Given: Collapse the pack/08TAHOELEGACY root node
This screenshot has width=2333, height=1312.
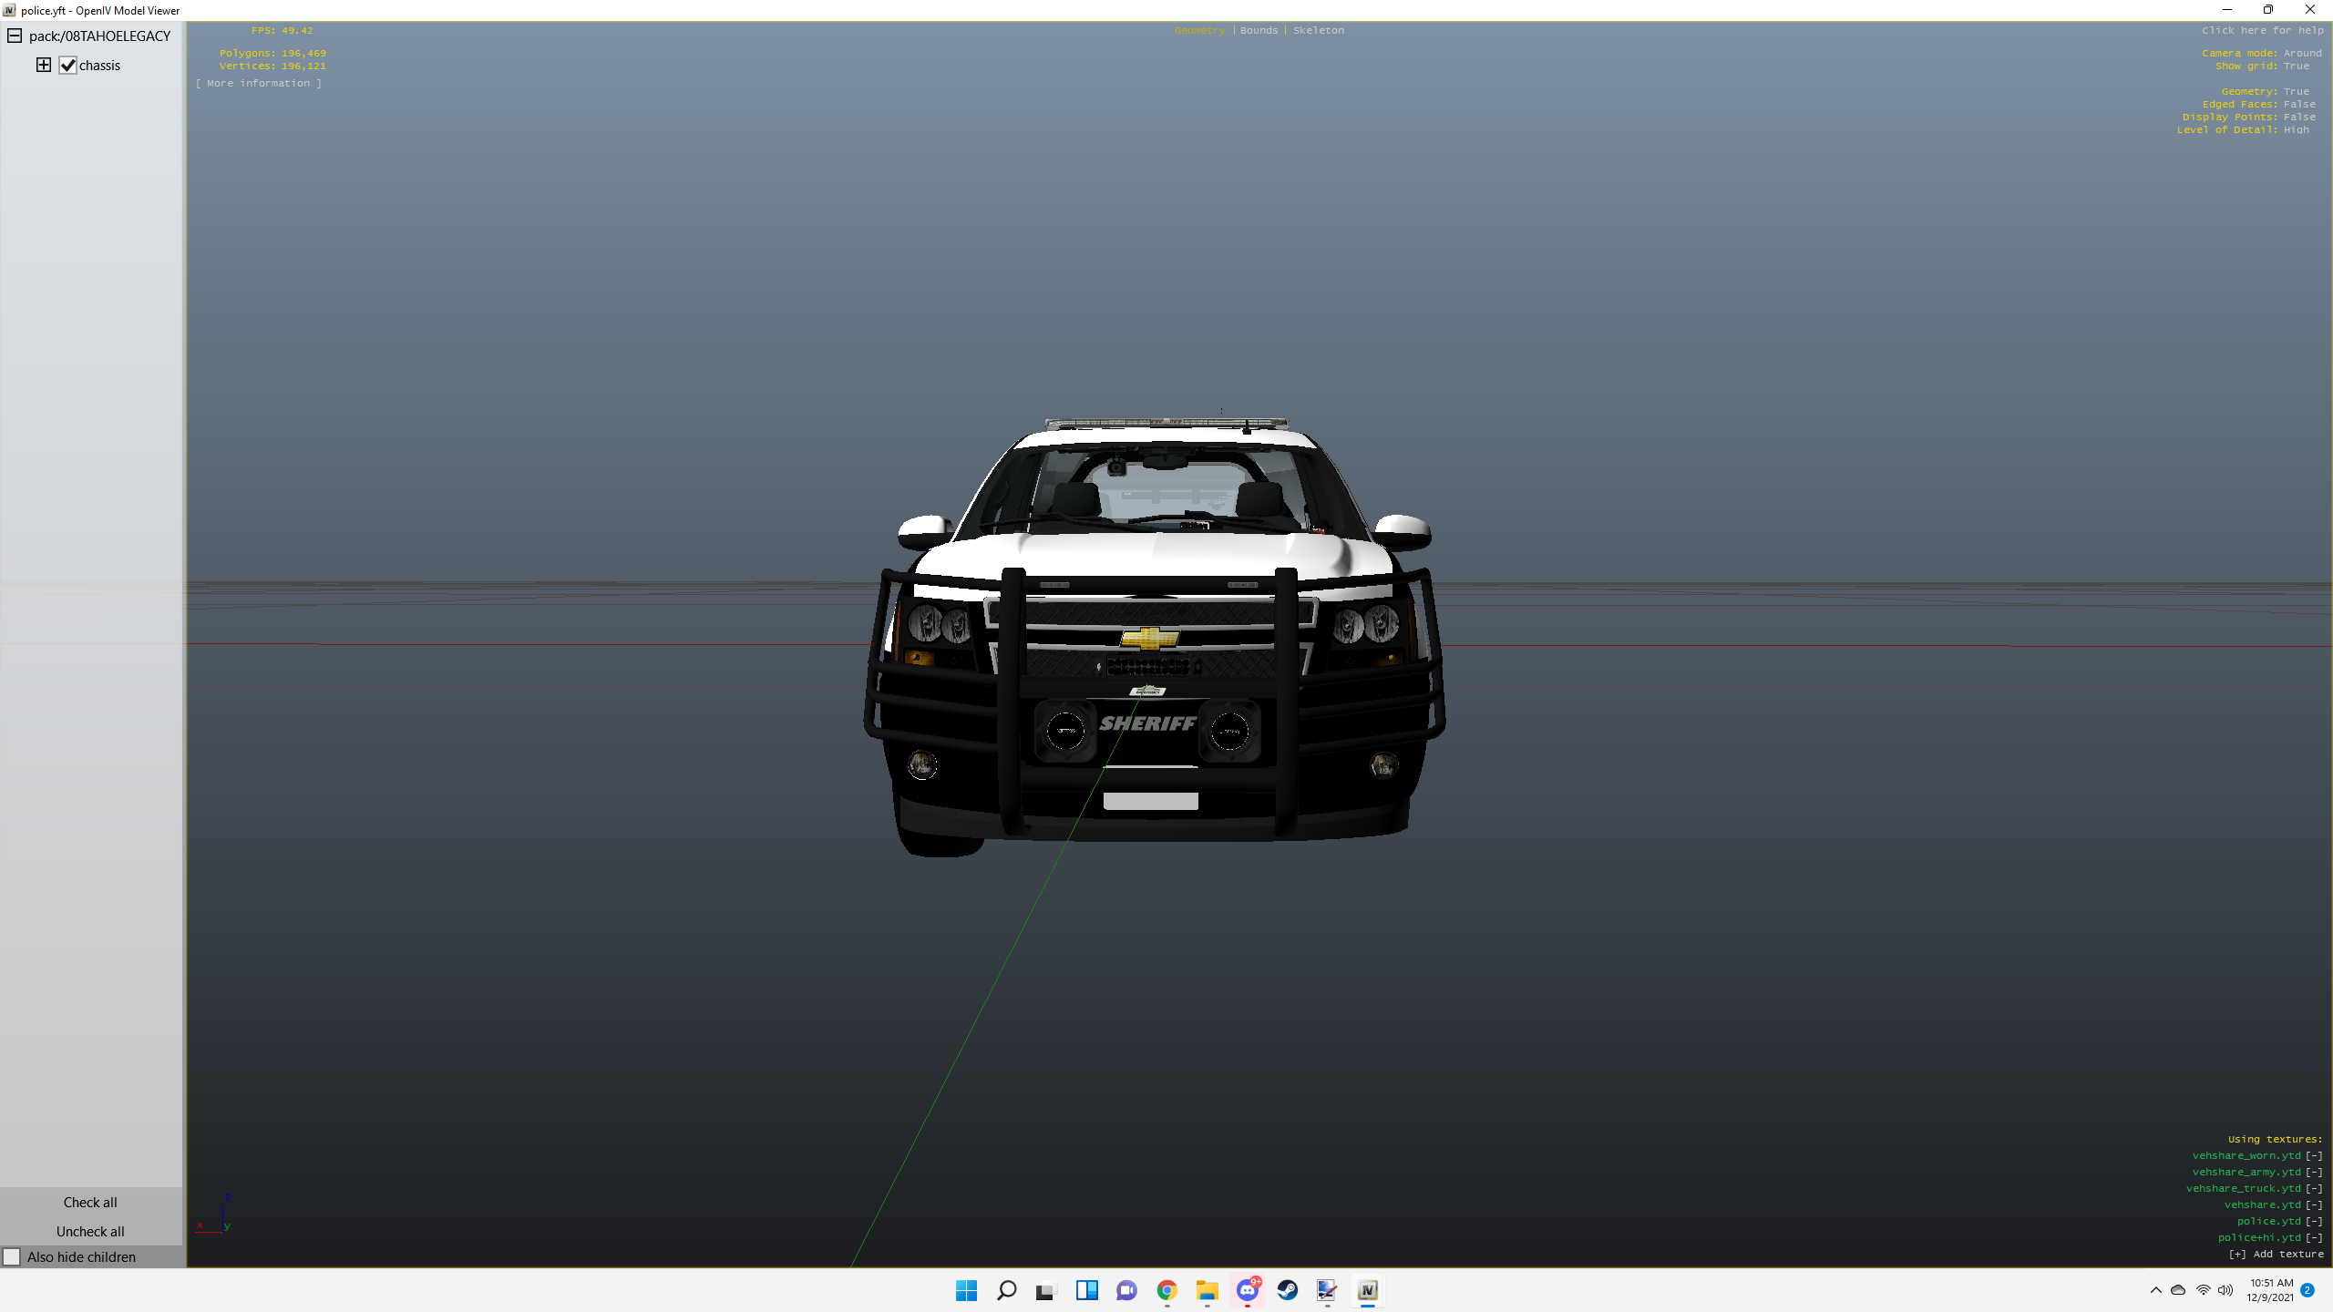Looking at the screenshot, I should [x=15, y=36].
